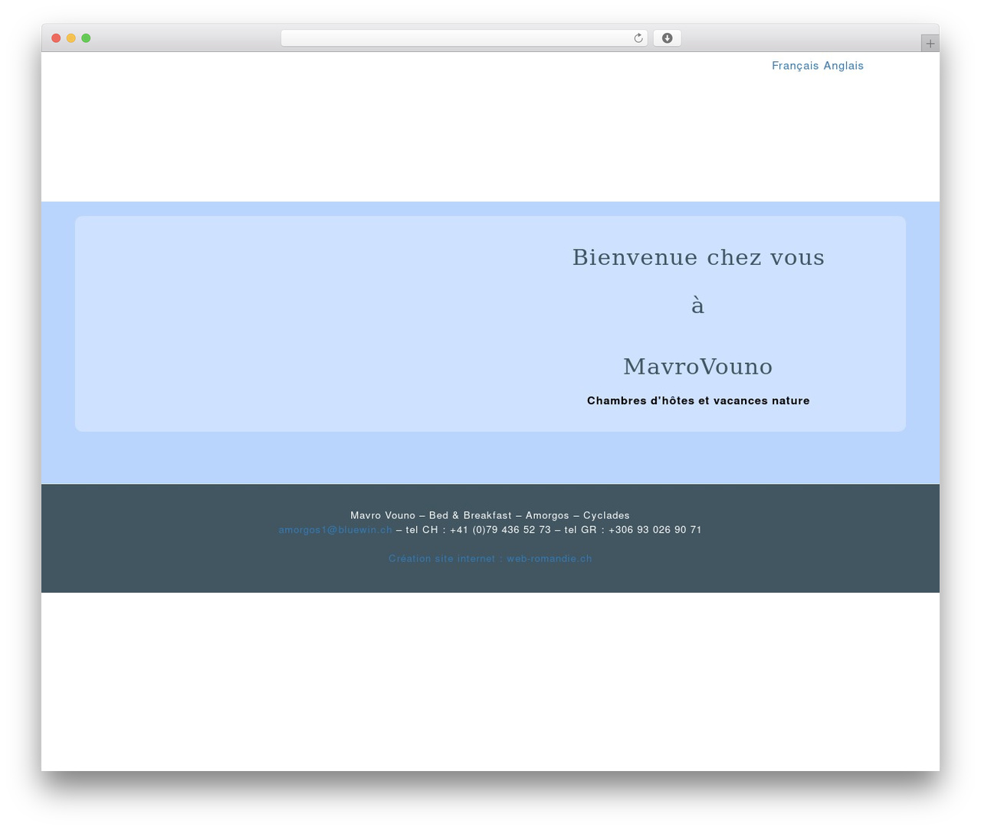Switch site language to Anglais
This screenshot has width=981, height=830.
(x=844, y=66)
